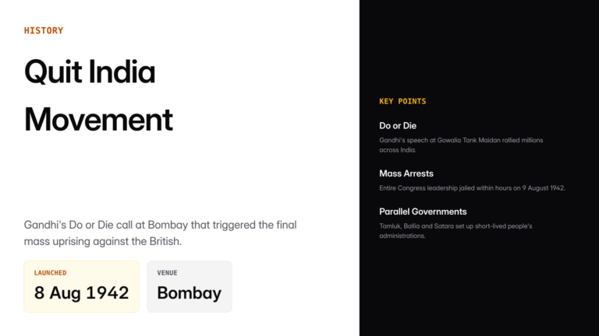
Task: Click the KEY POINTS heading
Action: pos(402,101)
